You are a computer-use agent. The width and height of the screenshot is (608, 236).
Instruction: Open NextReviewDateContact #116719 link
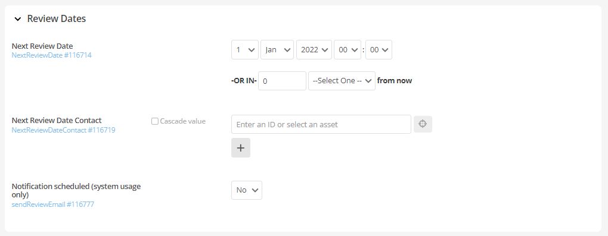point(63,130)
